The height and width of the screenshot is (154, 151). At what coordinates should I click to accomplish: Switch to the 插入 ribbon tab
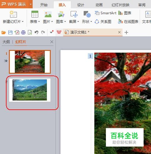tap(62, 5)
